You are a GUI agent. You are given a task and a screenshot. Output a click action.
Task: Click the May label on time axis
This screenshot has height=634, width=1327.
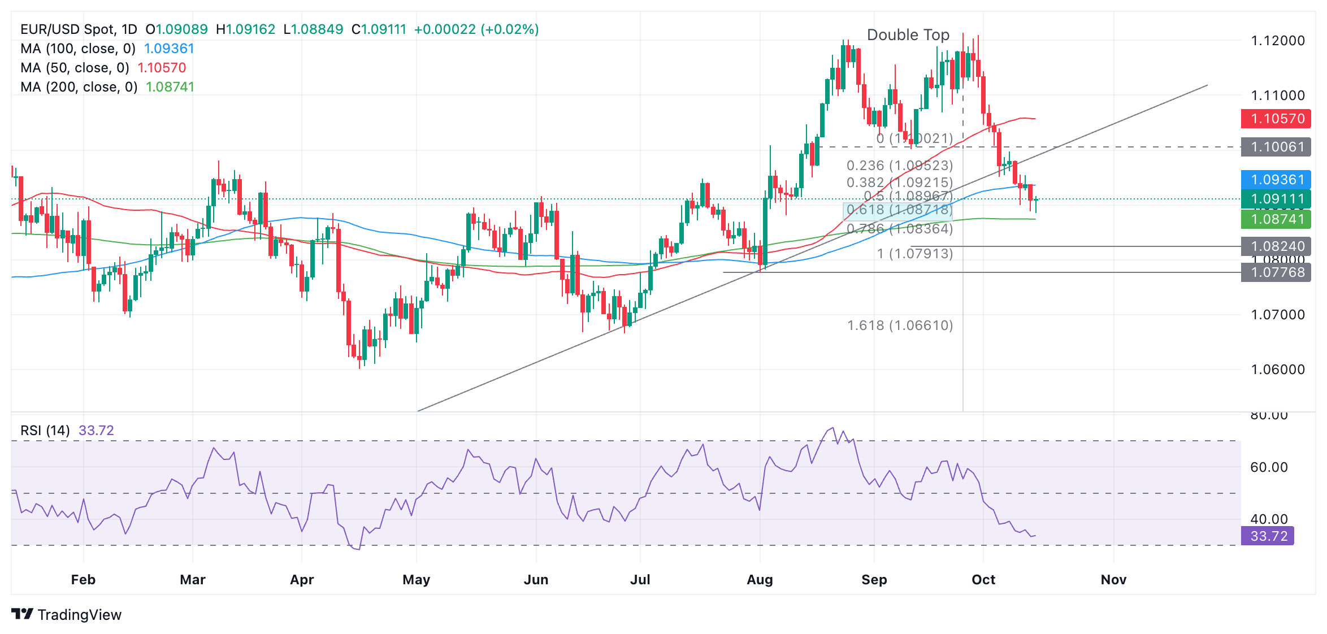pos(416,580)
